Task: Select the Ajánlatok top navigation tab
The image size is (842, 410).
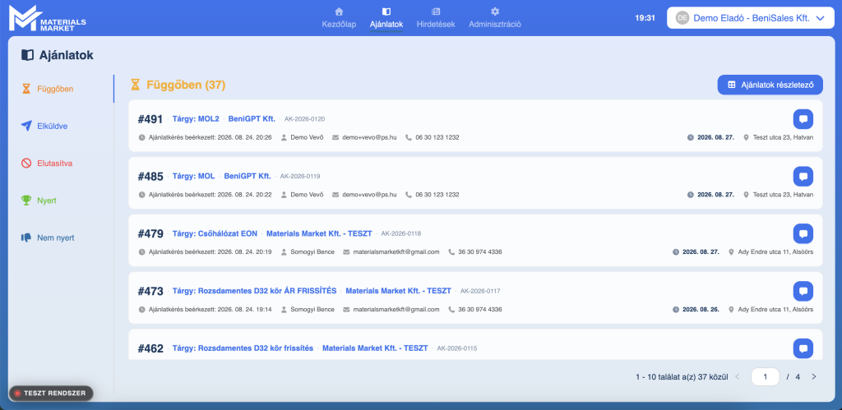Action: pyautogui.click(x=386, y=18)
